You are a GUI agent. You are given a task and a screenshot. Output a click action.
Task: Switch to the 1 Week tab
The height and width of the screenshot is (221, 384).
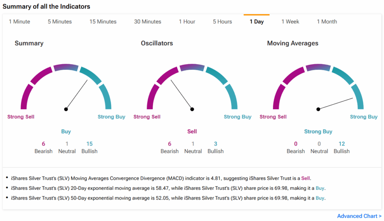pos(290,22)
